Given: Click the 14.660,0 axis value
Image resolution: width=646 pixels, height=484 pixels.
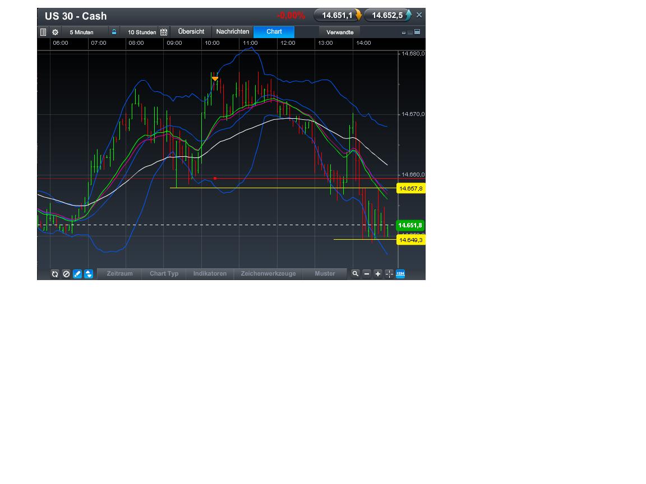Looking at the screenshot, I should click(413, 175).
